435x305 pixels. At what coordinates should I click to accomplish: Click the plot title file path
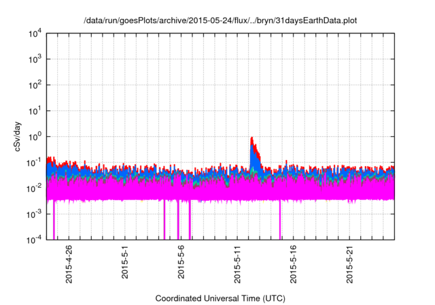[x=220, y=20]
